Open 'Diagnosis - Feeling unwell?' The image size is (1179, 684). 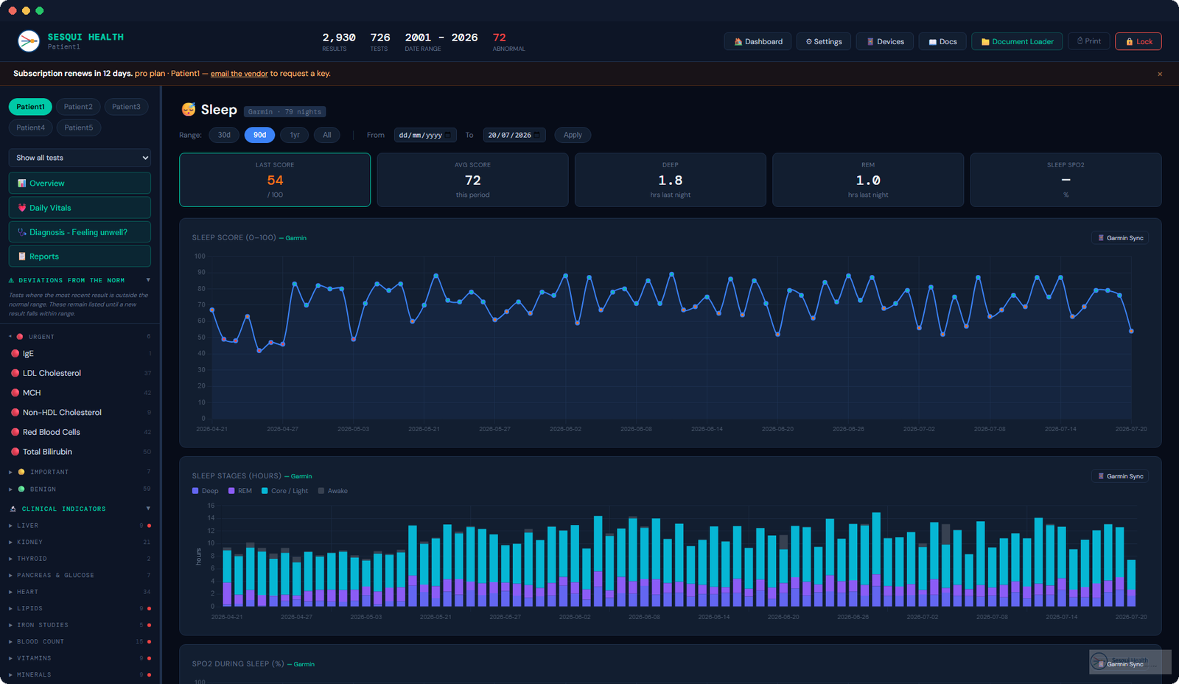coord(80,232)
